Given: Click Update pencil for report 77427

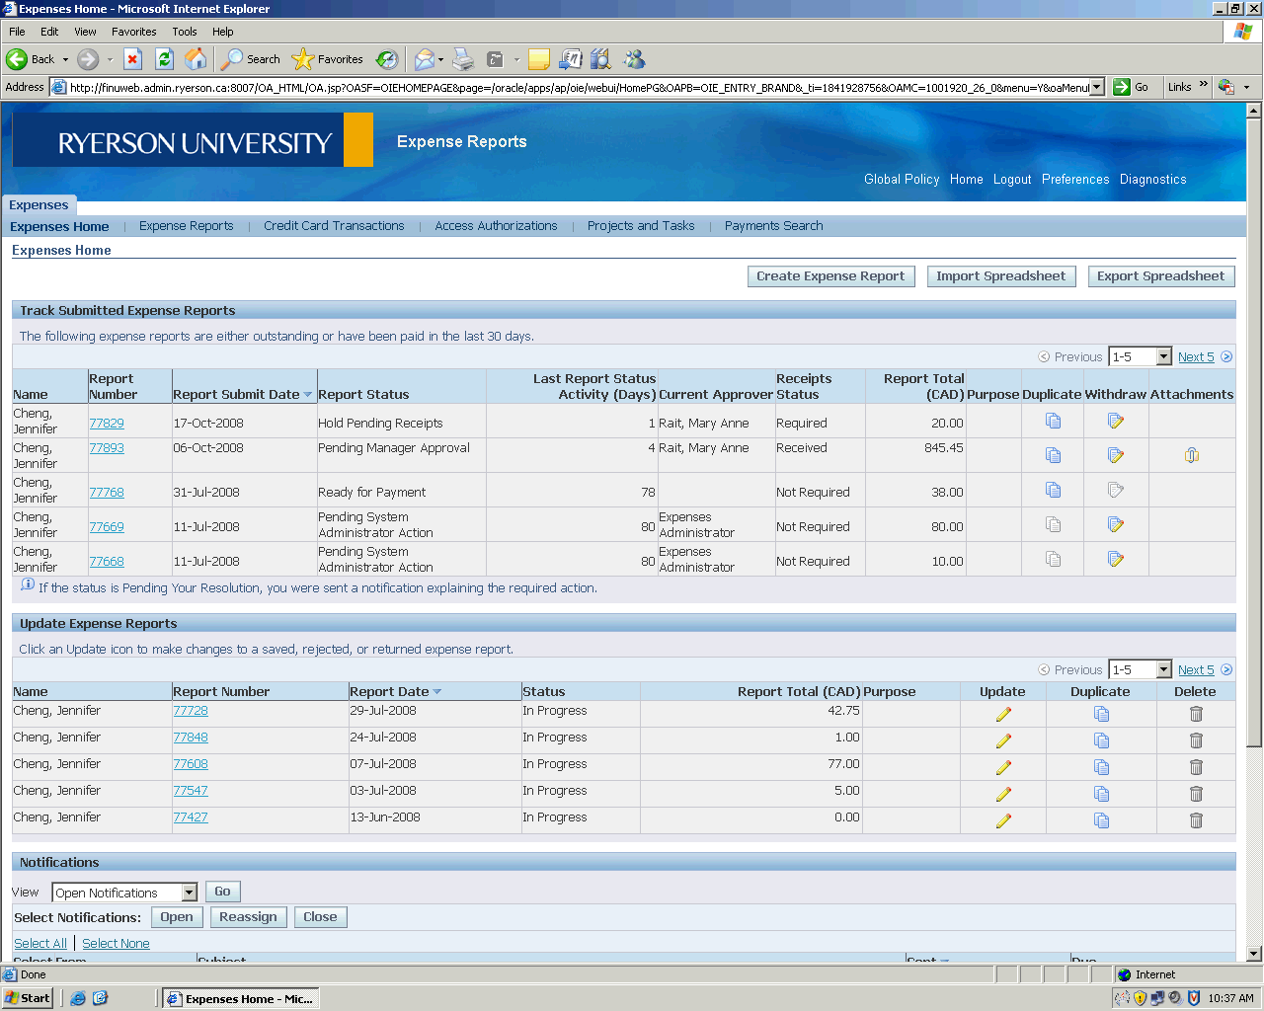Looking at the screenshot, I should point(1003,820).
